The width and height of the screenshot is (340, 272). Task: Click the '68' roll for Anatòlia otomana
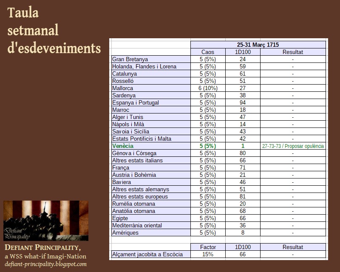pos(243,211)
